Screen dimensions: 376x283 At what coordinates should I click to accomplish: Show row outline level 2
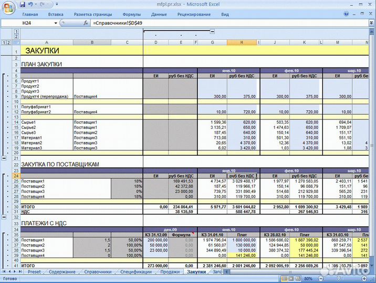tap(9, 42)
